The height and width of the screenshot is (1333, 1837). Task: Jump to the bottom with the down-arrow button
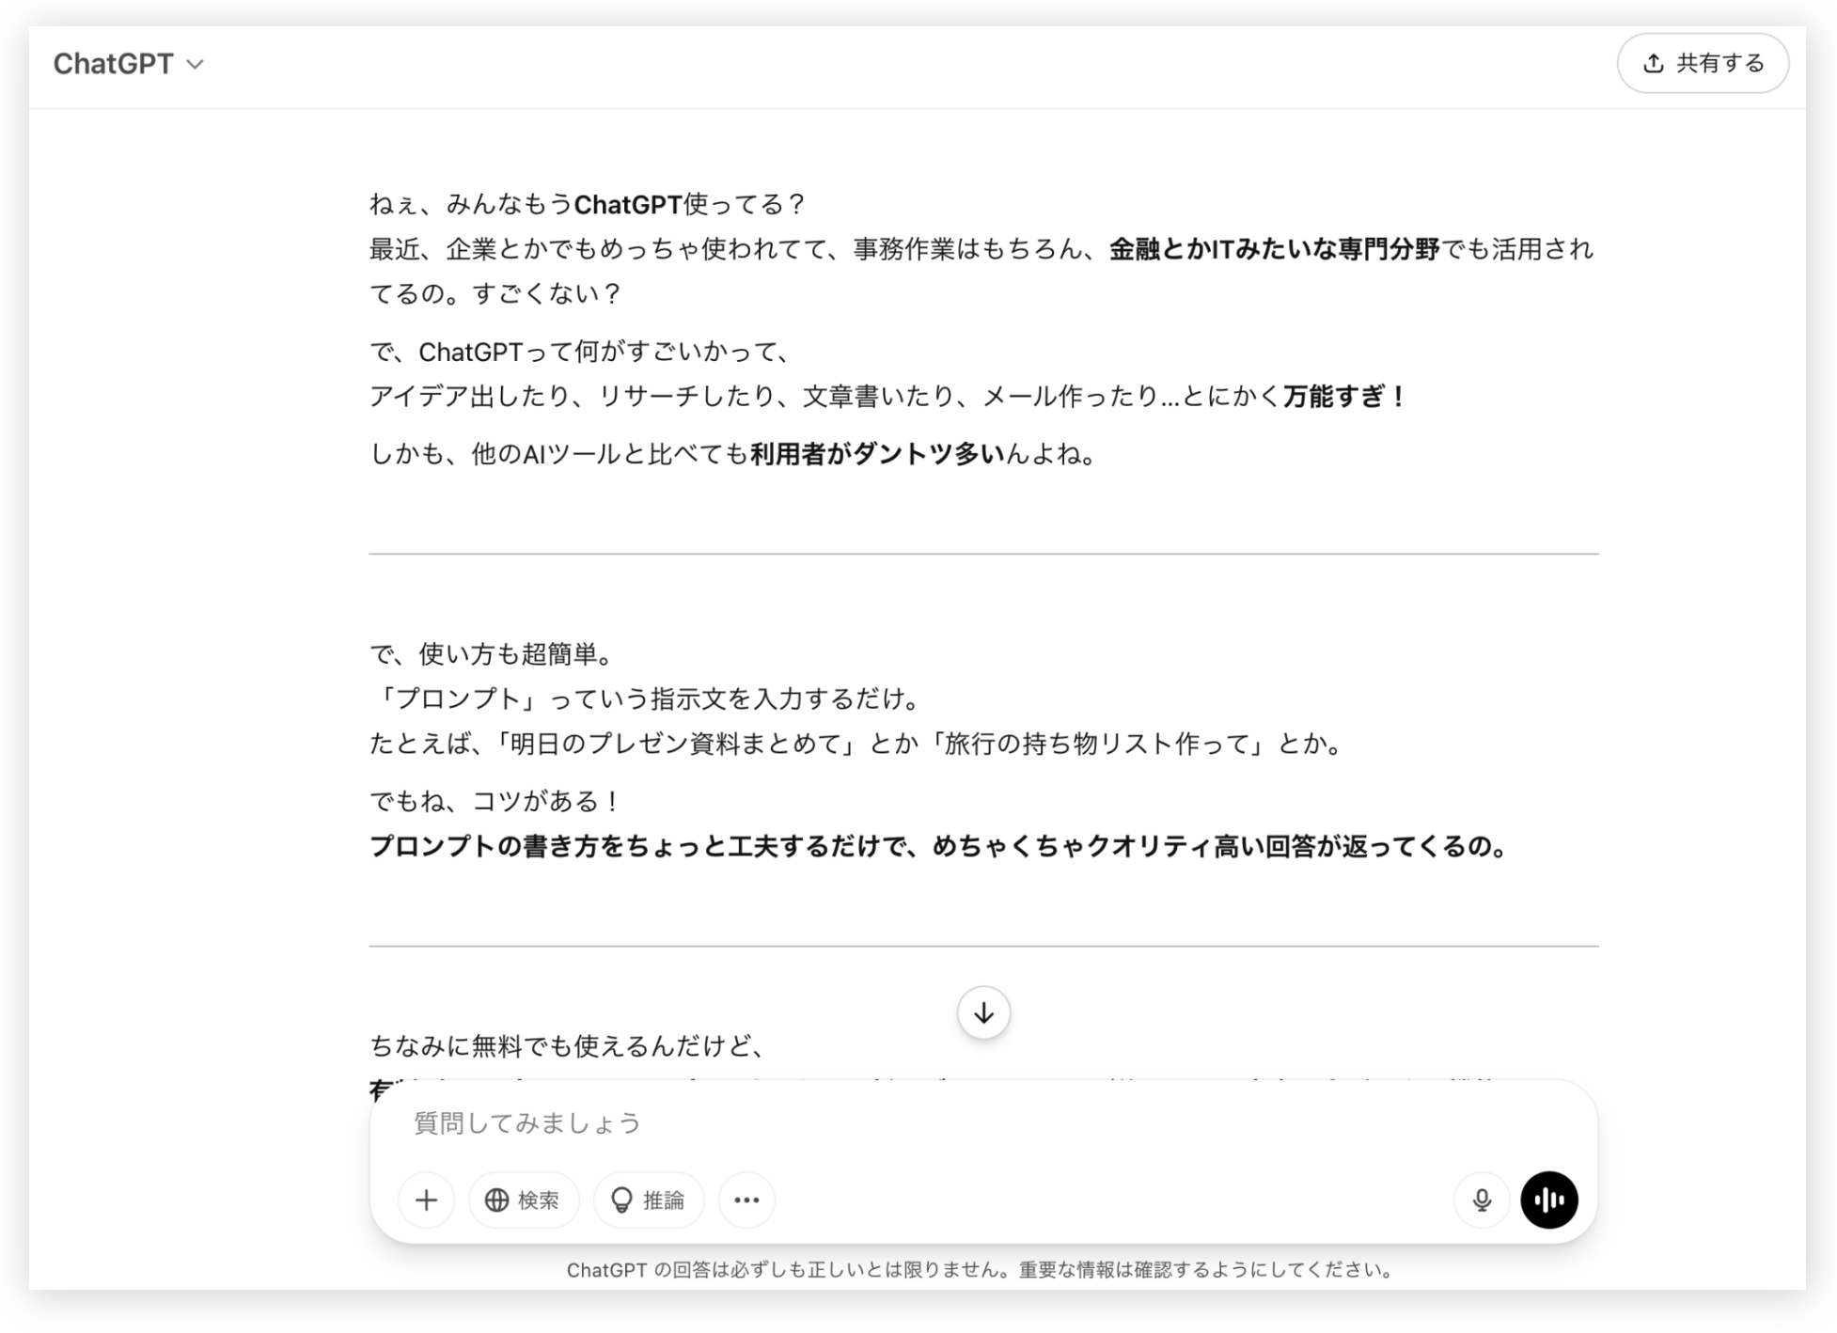click(982, 1012)
